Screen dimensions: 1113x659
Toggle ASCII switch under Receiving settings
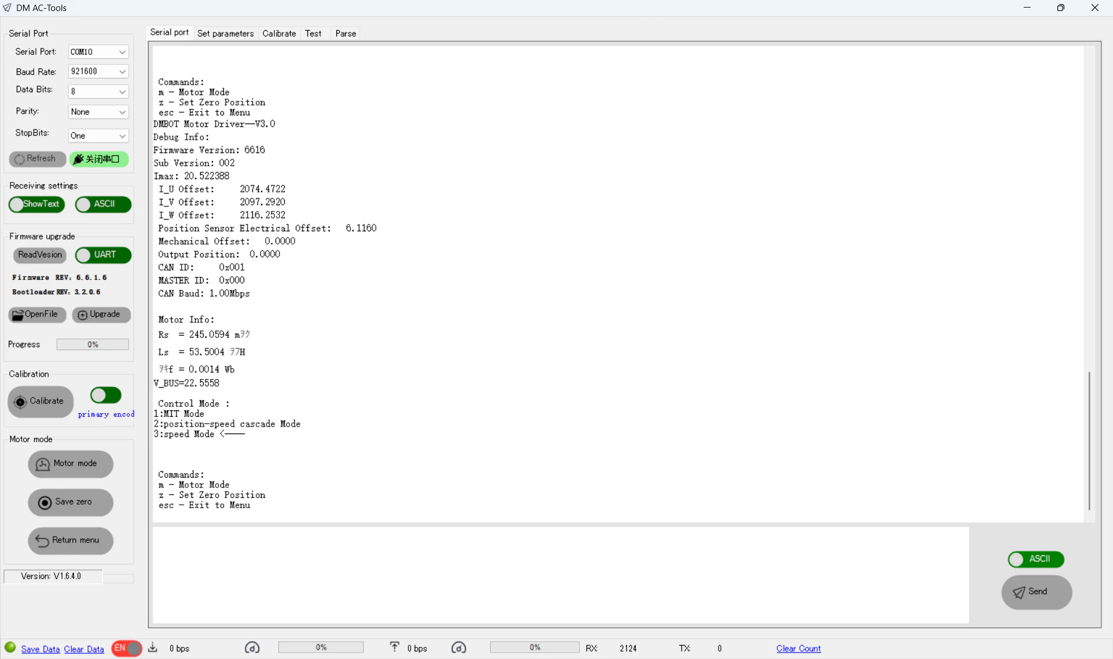click(103, 205)
